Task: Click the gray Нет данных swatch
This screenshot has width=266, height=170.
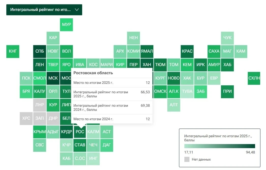Action: coord(187,159)
